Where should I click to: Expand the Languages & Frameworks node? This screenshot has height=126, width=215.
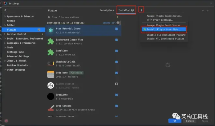pyautogui.click(x=5, y=43)
